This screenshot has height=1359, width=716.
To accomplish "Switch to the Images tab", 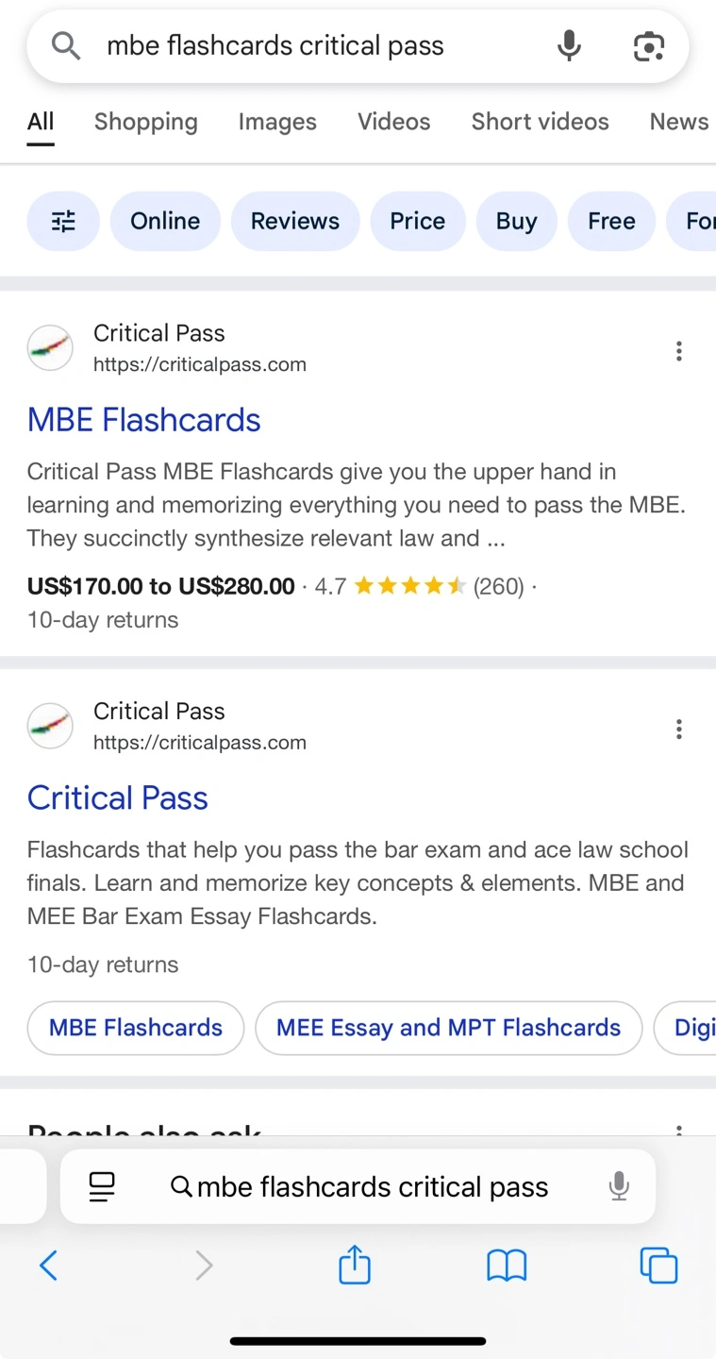I will click(277, 122).
